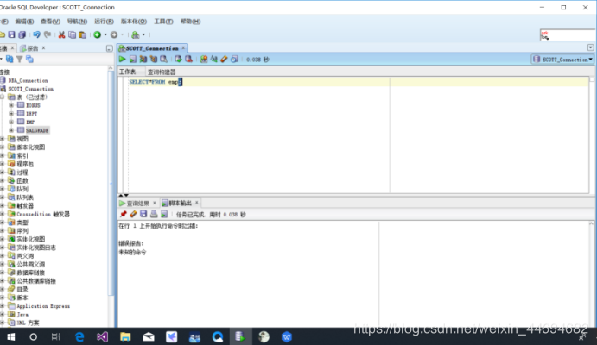Select the SALGRADE table item

(x=37, y=130)
